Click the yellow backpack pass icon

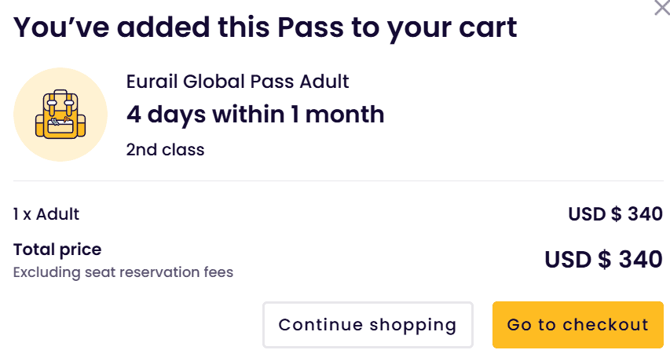click(x=60, y=115)
